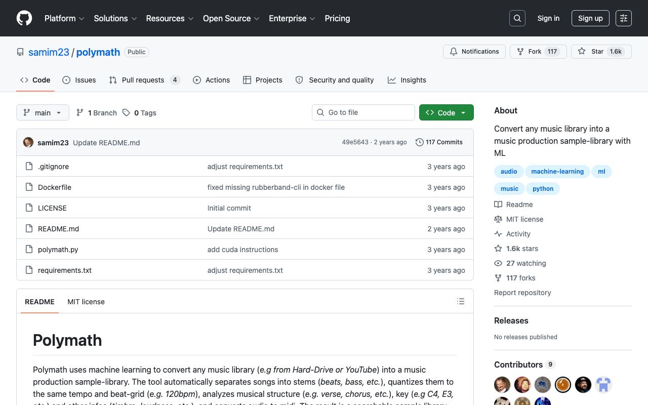Open the first contributor avatar

(502, 385)
